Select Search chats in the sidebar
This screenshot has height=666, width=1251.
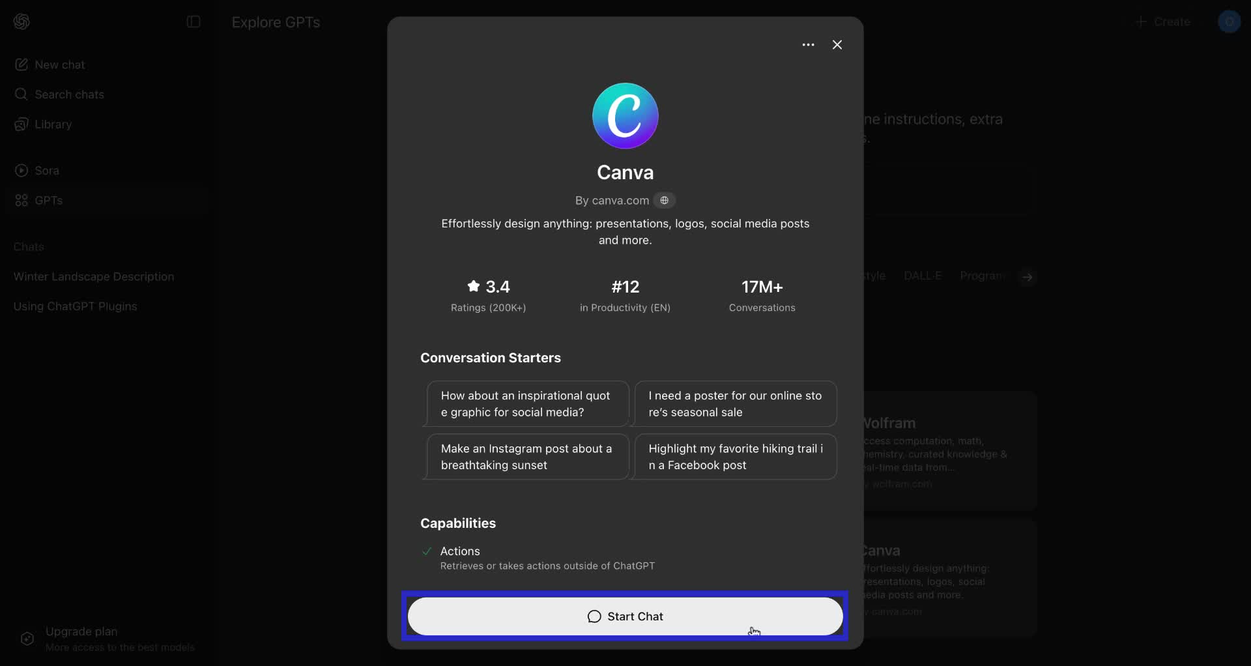[x=68, y=94]
